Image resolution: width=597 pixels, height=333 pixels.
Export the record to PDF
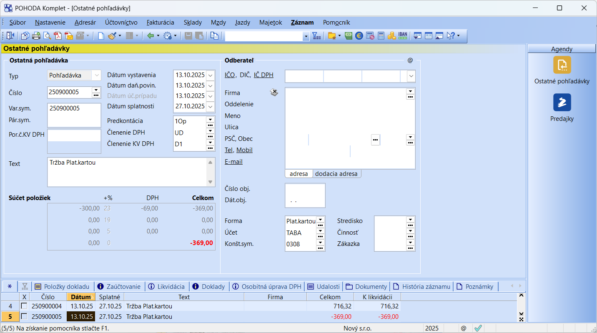point(58,36)
